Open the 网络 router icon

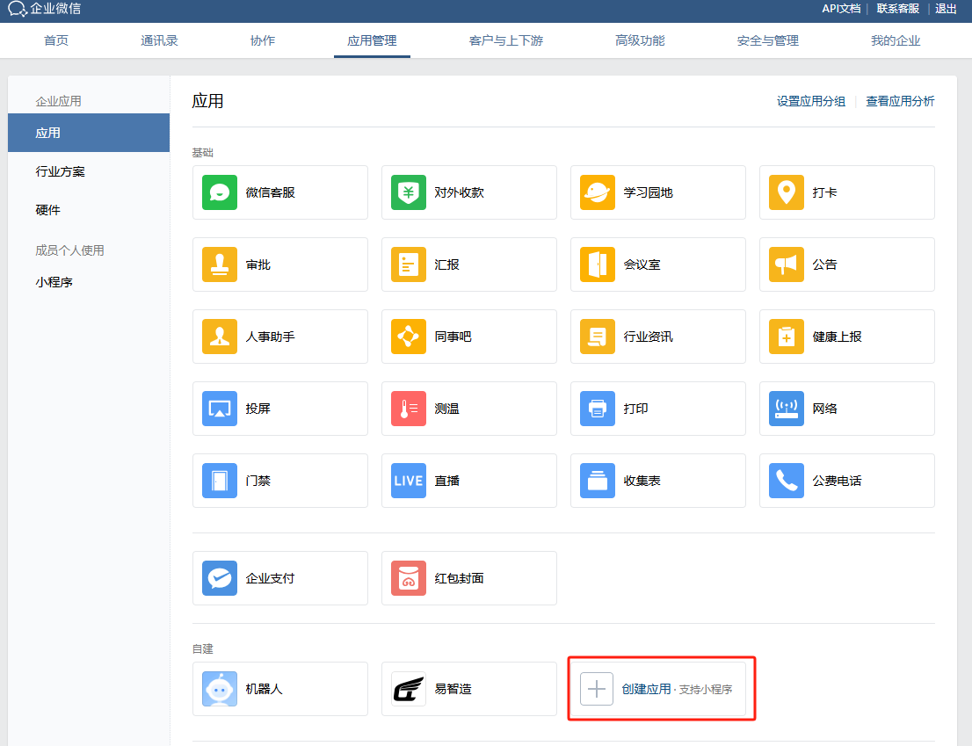click(787, 409)
